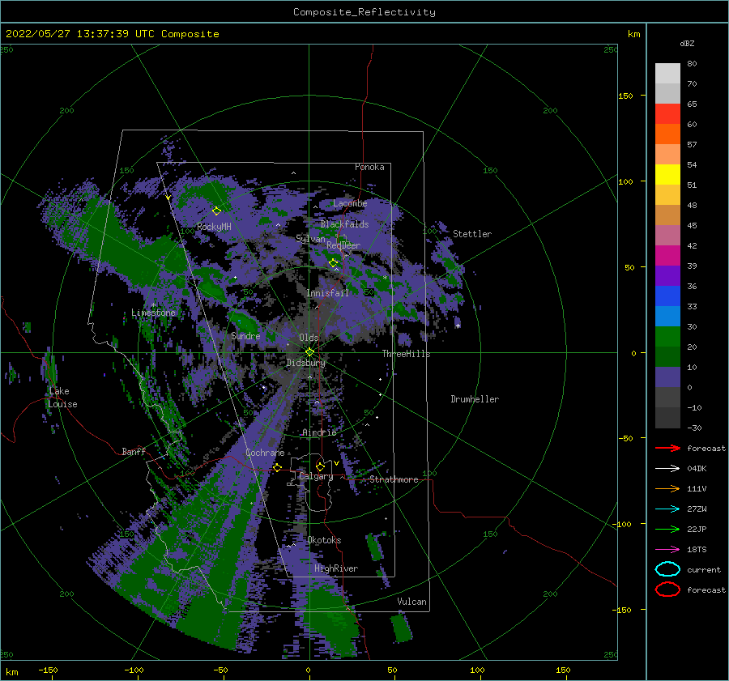Select the red 65-60 dBZ swatch
Screen dimensions: 729x681
click(x=667, y=114)
